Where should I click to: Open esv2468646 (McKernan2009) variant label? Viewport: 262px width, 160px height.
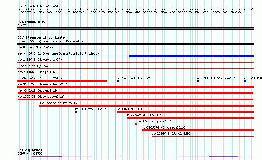pos(40,60)
